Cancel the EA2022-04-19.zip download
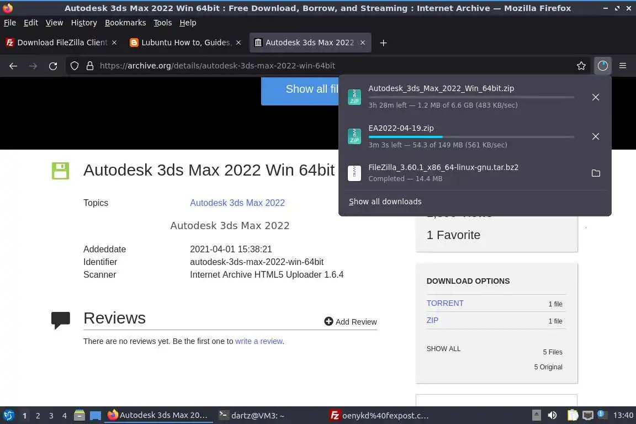Screen dimensions: 636x424 pyautogui.click(x=596, y=136)
